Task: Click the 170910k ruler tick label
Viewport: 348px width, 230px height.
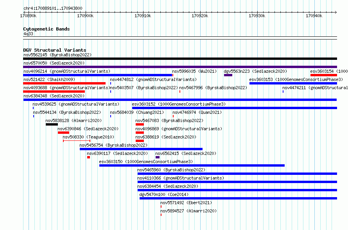Action: coord(143,16)
